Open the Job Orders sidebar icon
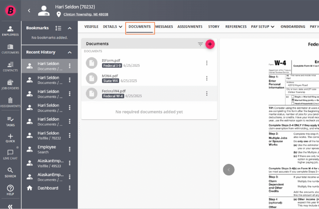 click(x=10, y=84)
